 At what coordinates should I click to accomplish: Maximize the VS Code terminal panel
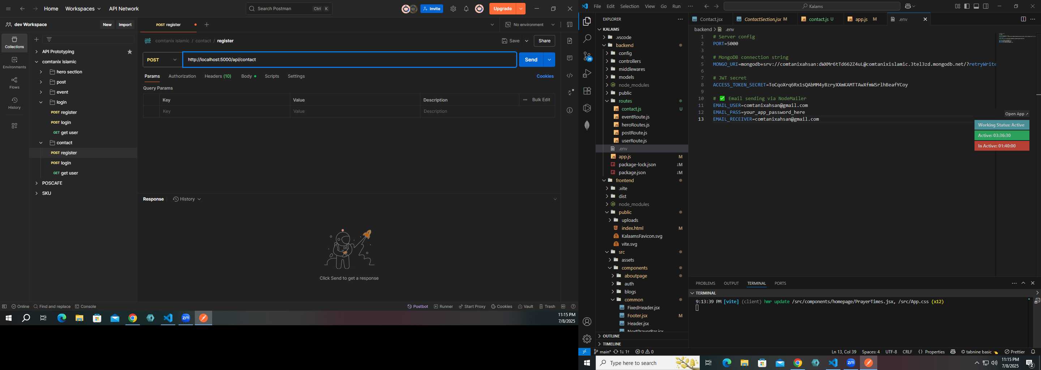(x=1023, y=283)
